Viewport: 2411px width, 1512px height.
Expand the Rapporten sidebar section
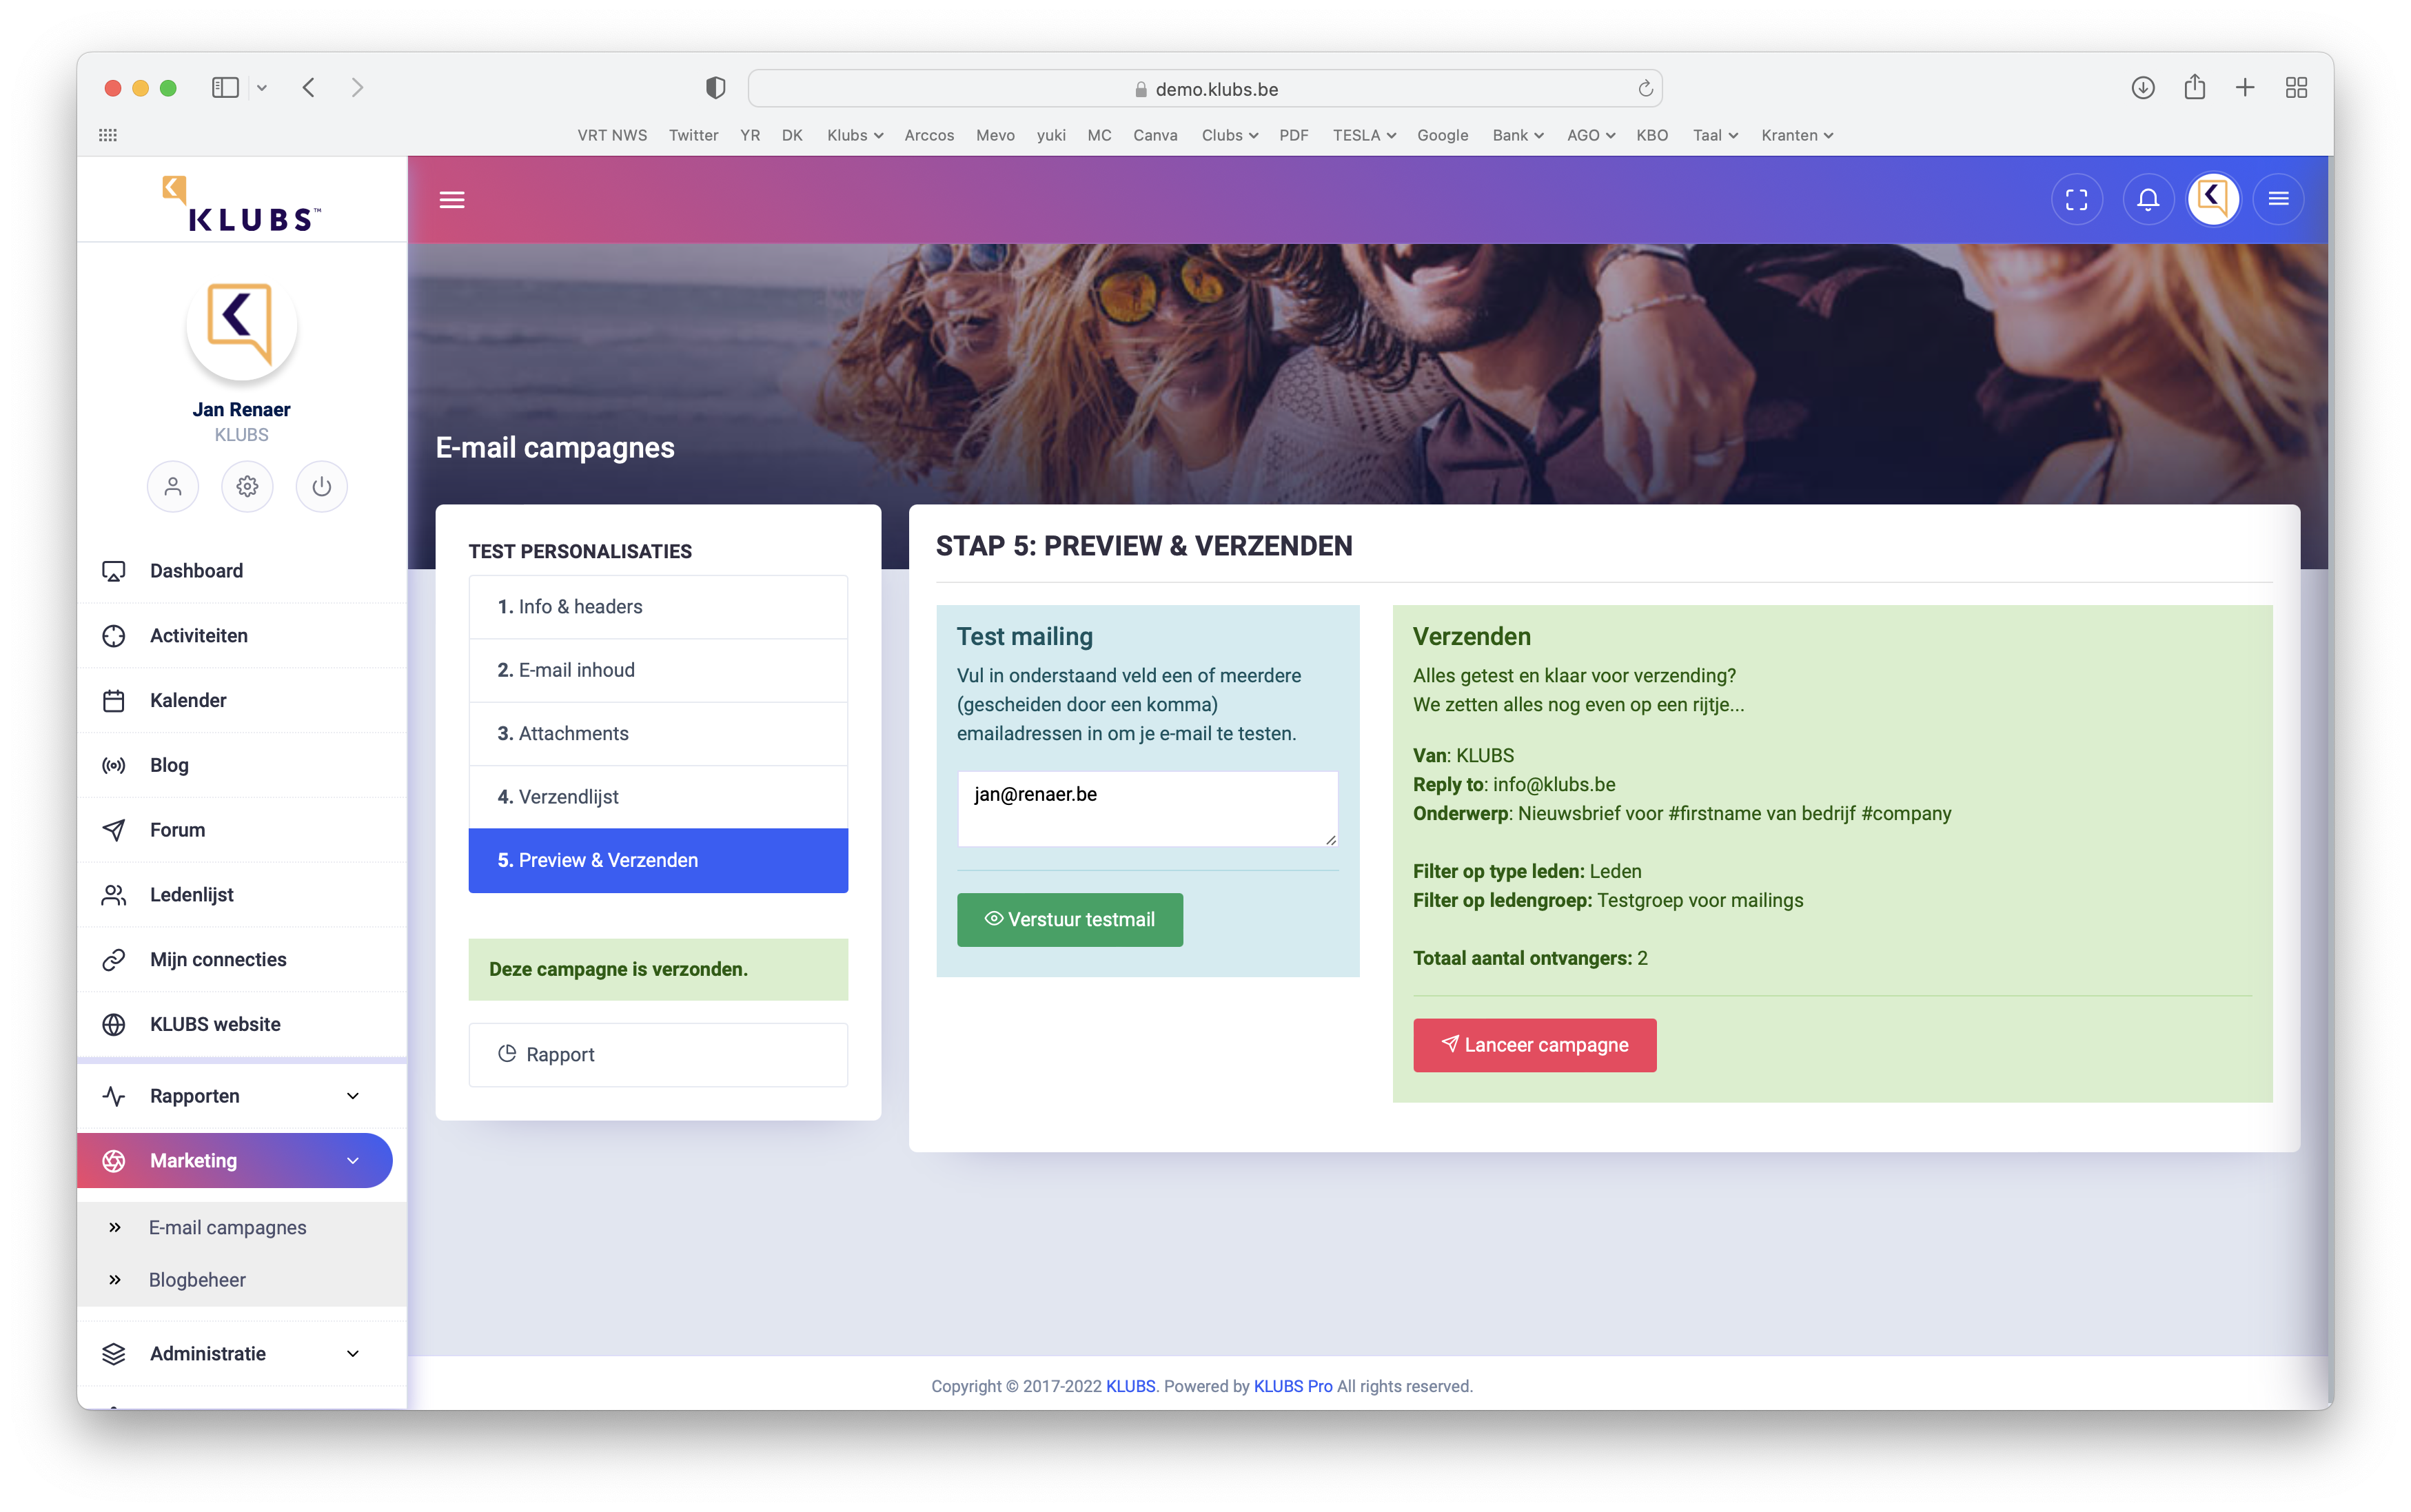[x=242, y=1096]
